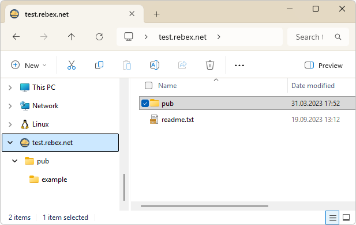Image resolution: width=356 pixels, height=225 pixels.
Task: Click the '2 items' status text
Action: pyautogui.click(x=20, y=218)
